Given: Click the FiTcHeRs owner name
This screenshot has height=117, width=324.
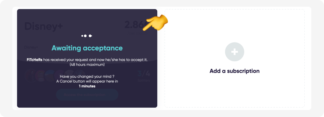Looking at the screenshot, I should point(34,60).
